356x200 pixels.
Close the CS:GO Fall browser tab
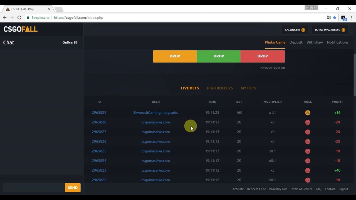(49, 9)
